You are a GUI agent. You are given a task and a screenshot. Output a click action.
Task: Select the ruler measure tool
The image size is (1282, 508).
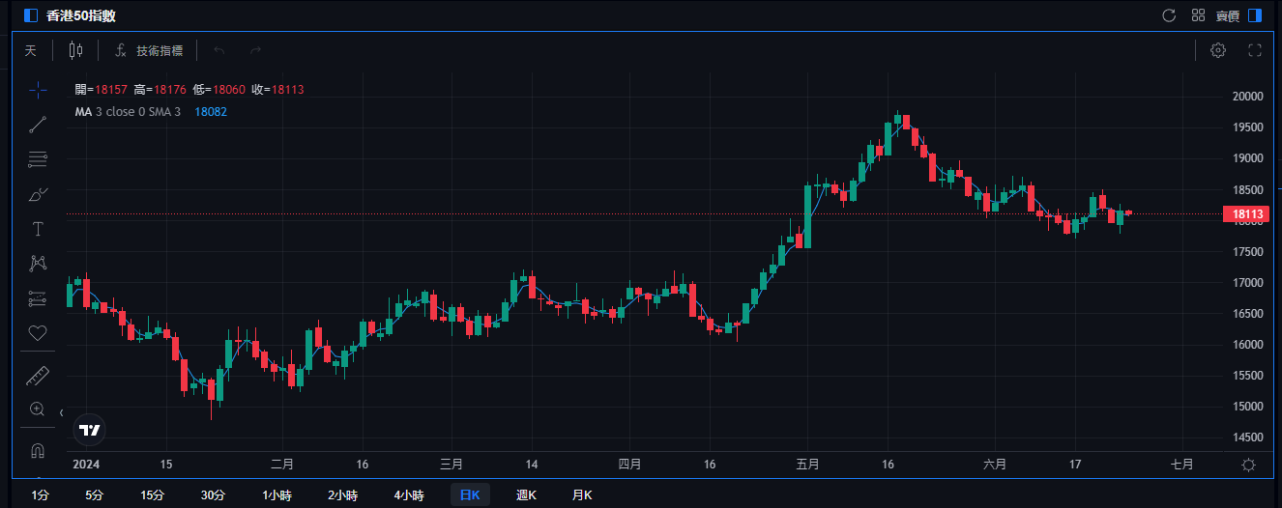click(x=38, y=375)
